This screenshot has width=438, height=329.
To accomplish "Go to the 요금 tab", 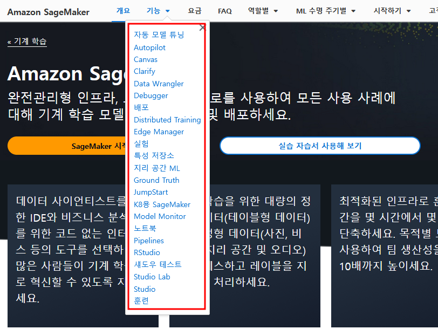I will click(x=194, y=11).
